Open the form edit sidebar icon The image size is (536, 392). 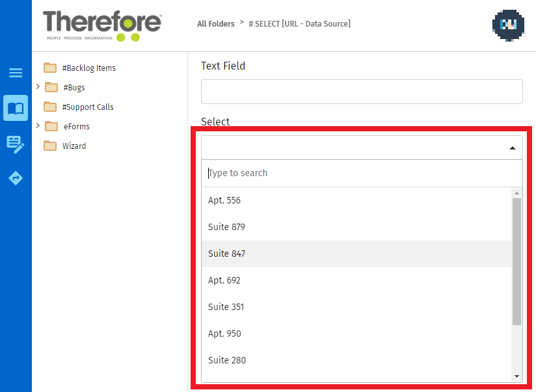(x=16, y=144)
